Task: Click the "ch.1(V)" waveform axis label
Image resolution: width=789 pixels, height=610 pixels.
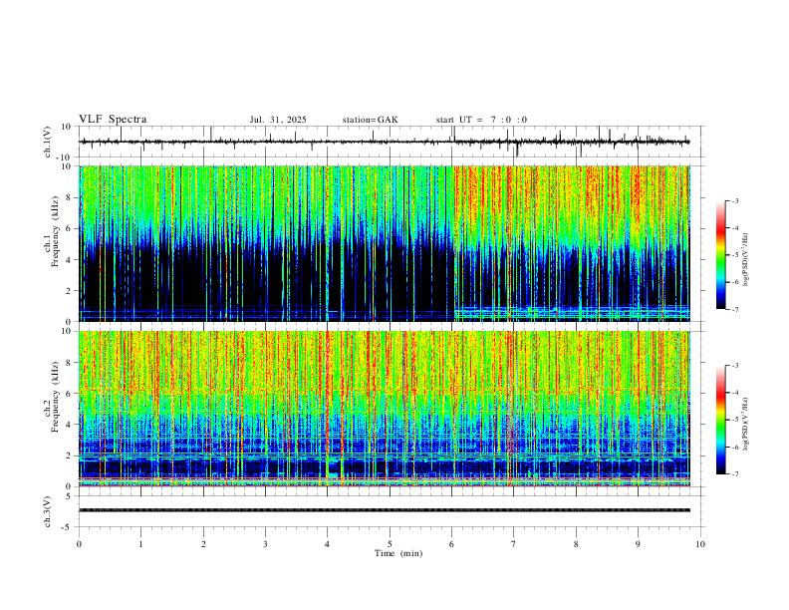Action: coord(48,142)
